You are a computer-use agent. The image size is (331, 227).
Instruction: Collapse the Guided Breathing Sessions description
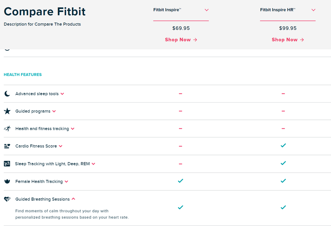click(x=73, y=199)
